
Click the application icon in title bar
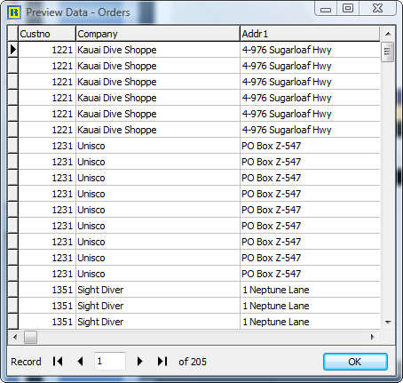pos(14,12)
